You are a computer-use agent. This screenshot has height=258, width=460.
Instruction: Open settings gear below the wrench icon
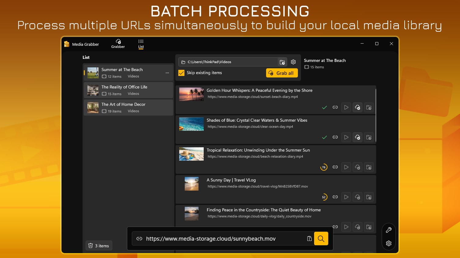tap(389, 243)
